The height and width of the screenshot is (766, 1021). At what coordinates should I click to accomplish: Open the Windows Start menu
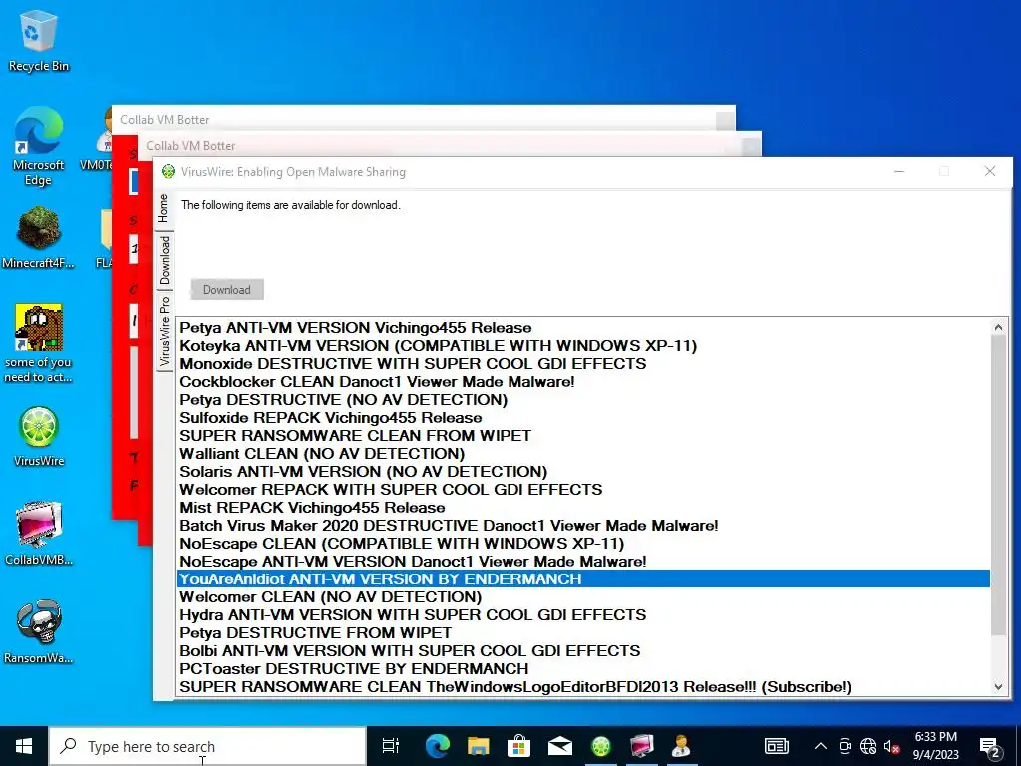pos(24,746)
